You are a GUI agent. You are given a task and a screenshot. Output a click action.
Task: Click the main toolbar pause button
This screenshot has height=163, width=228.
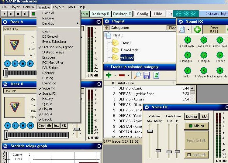pos(11,14)
